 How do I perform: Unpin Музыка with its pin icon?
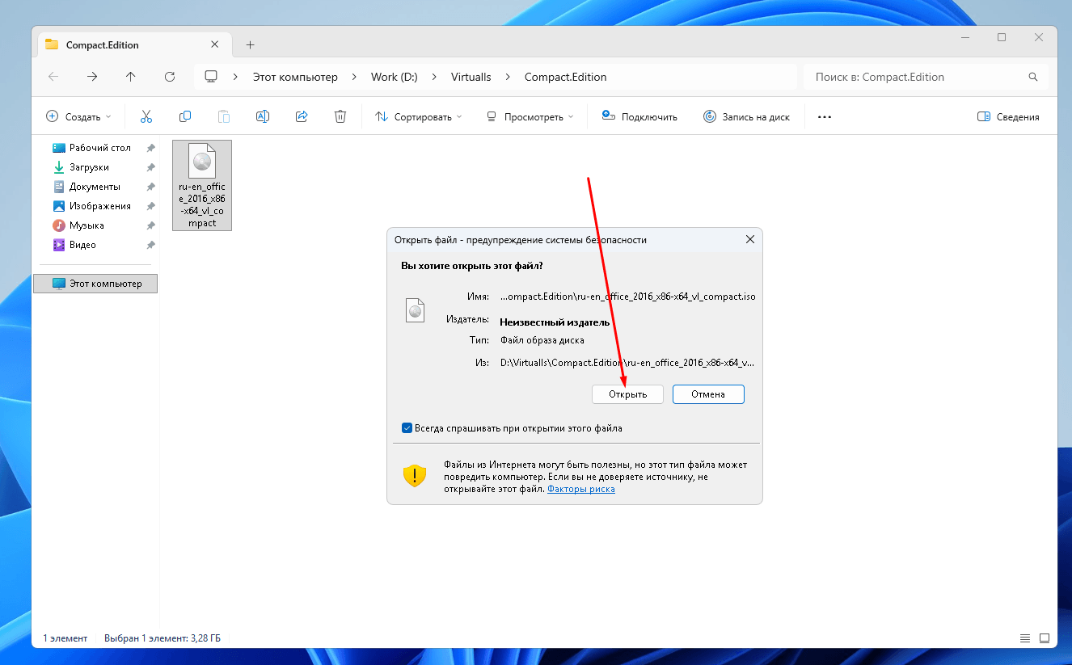point(150,225)
